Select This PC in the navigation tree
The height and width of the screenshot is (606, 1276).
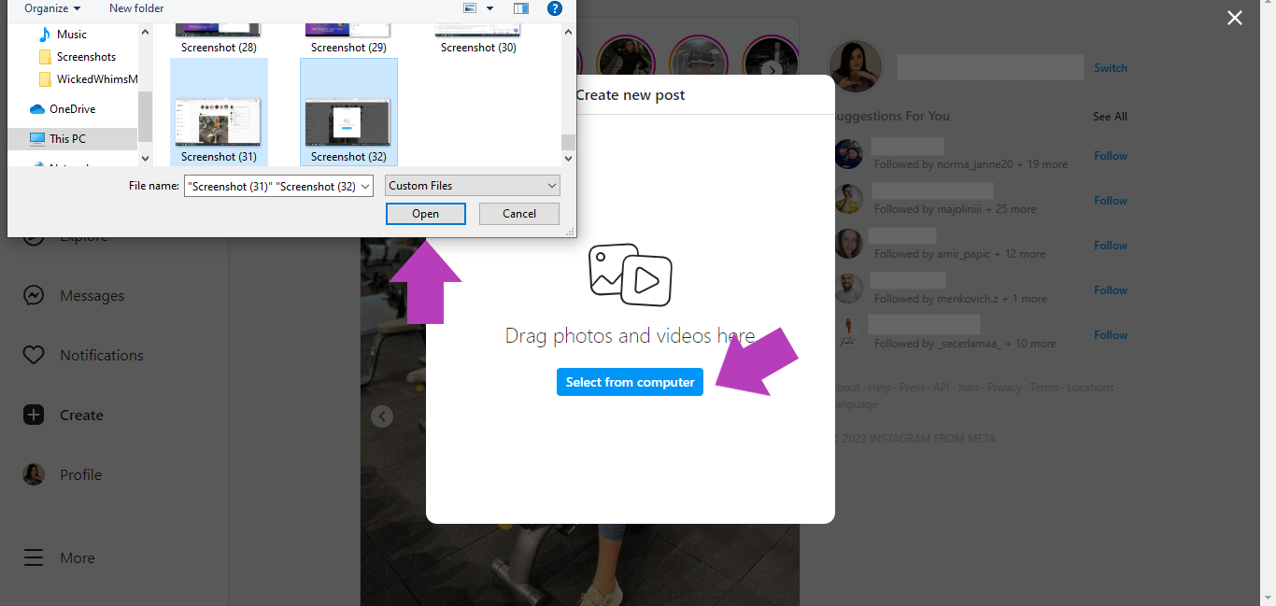tap(67, 139)
